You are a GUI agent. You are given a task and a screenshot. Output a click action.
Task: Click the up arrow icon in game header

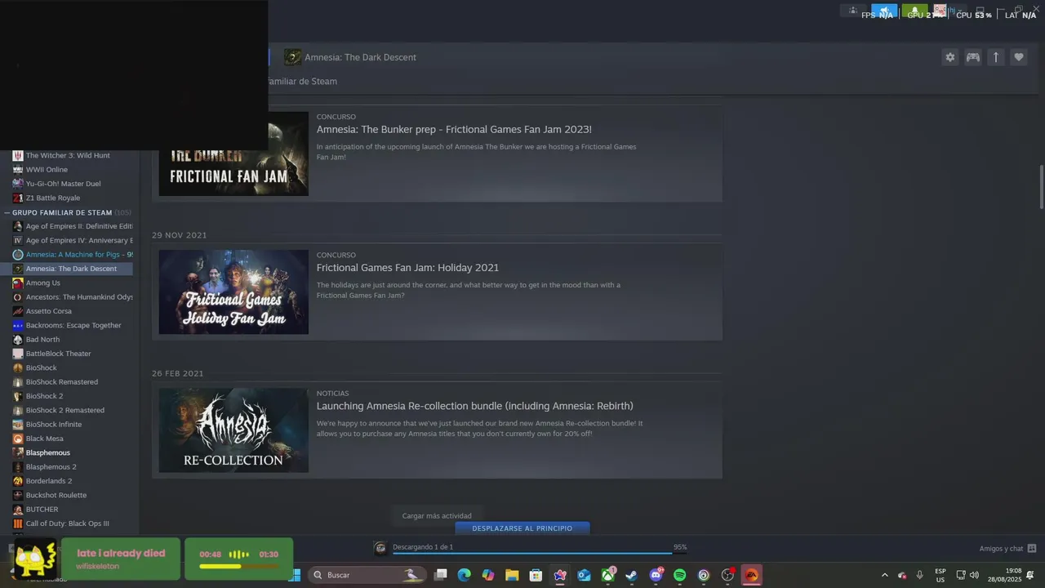(995, 57)
